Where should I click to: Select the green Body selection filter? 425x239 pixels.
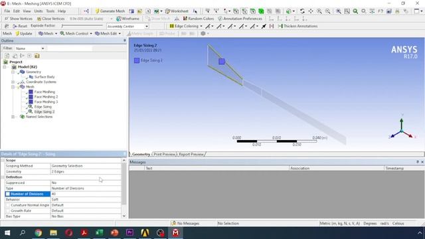[261, 11]
